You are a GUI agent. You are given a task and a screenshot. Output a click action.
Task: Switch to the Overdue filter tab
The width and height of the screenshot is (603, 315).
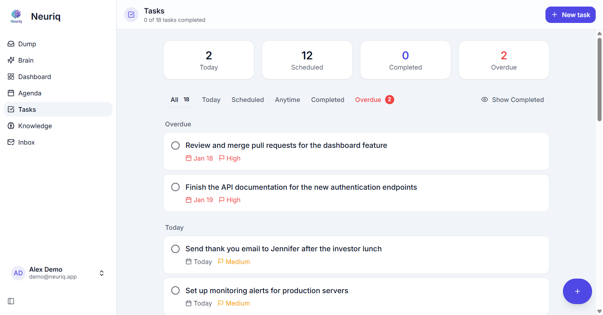pos(368,99)
